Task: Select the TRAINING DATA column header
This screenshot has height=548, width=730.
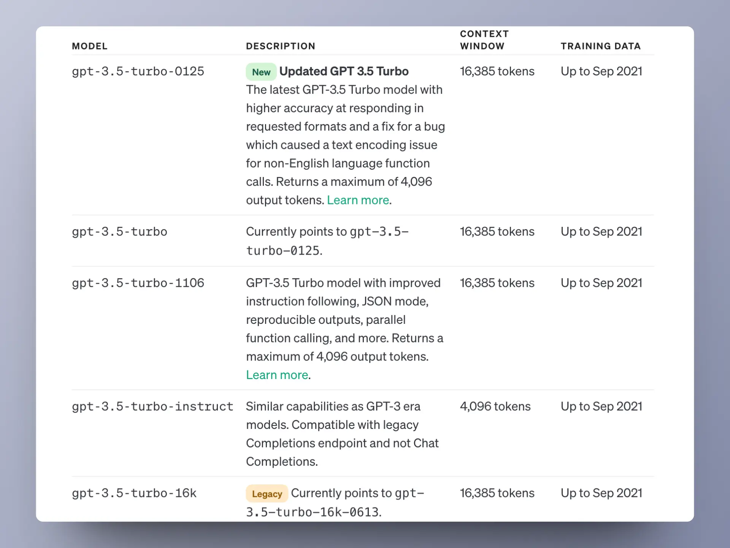Action: click(x=601, y=46)
